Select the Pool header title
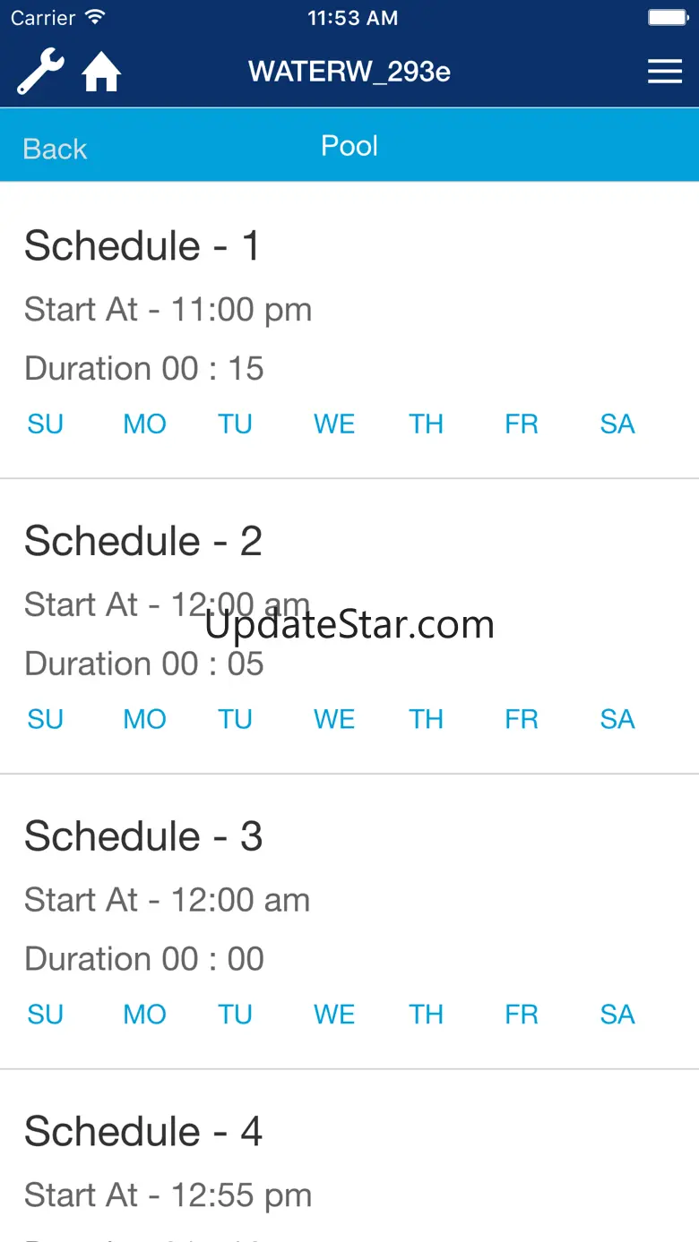The height and width of the screenshot is (1242, 699). coord(349,146)
